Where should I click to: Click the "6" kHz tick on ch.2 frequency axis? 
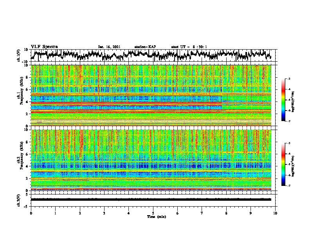pos(27,154)
